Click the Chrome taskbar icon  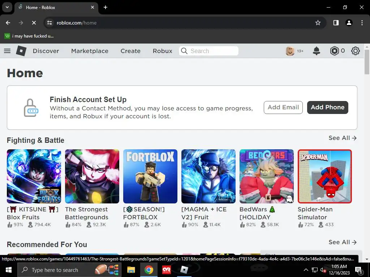click(x=149, y=270)
